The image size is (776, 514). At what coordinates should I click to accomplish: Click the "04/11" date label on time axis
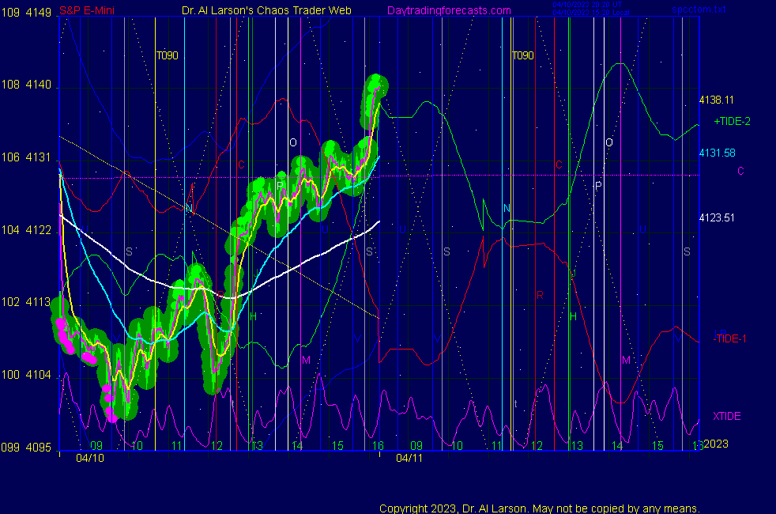point(409,458)
